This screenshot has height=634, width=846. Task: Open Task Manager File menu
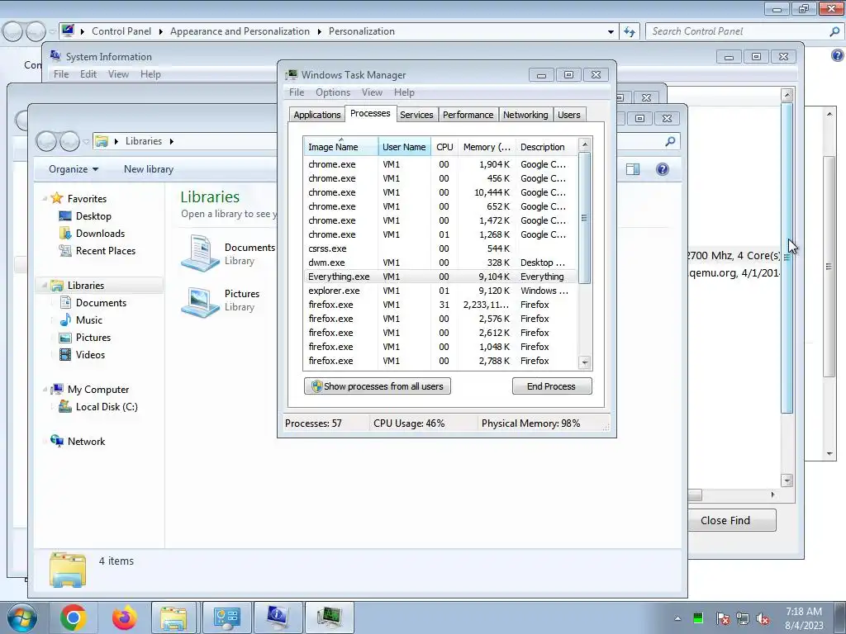(297, 92)
